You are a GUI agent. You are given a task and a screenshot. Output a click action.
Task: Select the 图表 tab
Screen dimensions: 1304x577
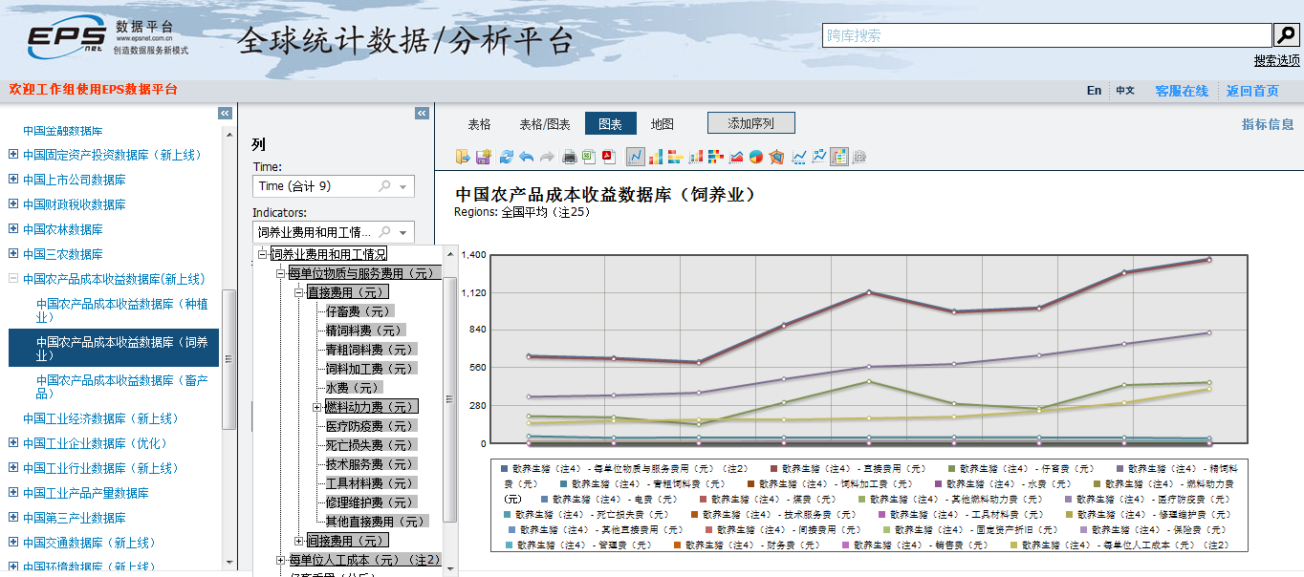(x=610, y=124)
